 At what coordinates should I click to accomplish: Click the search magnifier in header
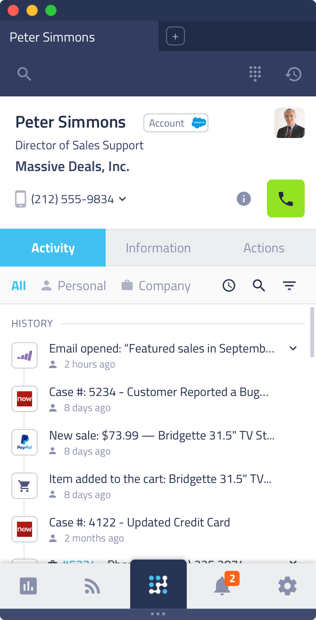[24, 74]
